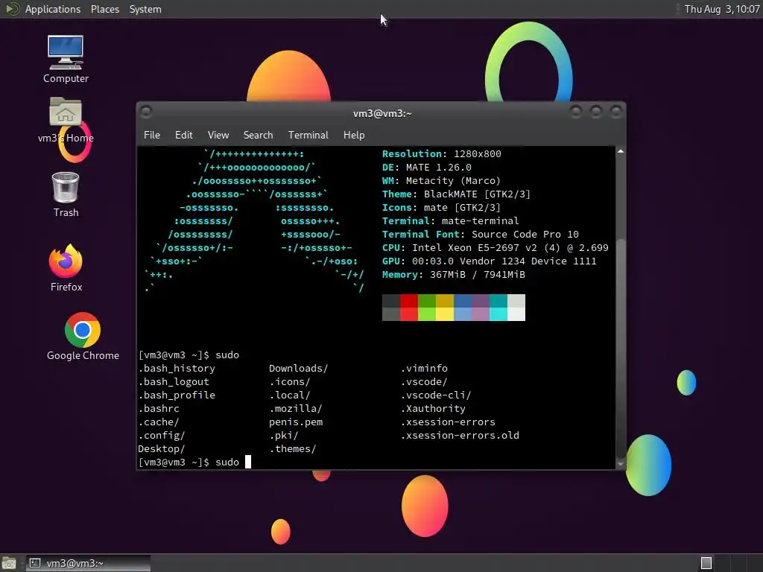Click the green color block in neofetch palette
Screen dimensions: 763x572
[x=427, y=308]
